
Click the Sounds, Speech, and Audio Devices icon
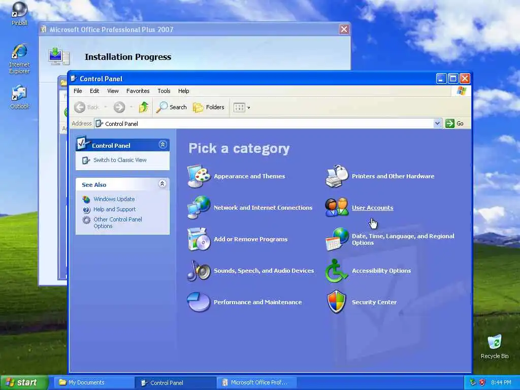pos(199,271)
